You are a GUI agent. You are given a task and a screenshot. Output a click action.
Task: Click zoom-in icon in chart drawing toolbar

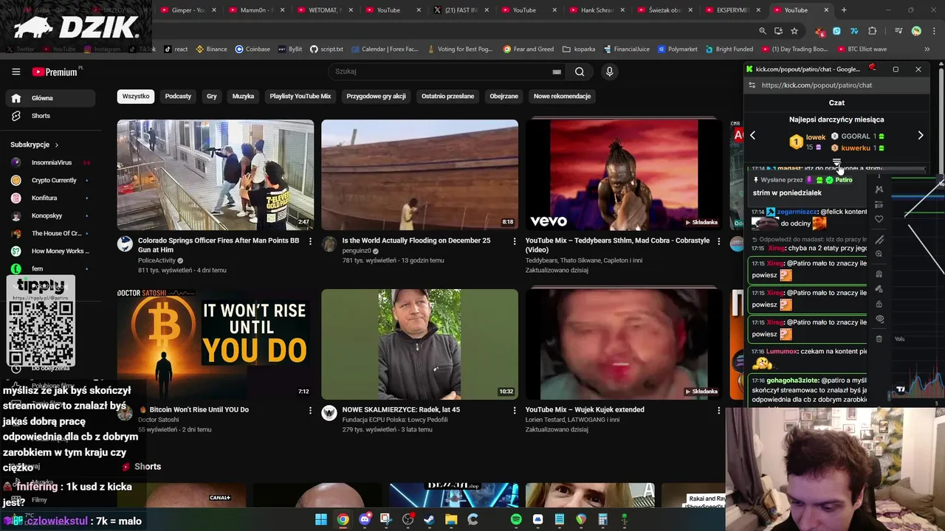(x=879, y=254)
